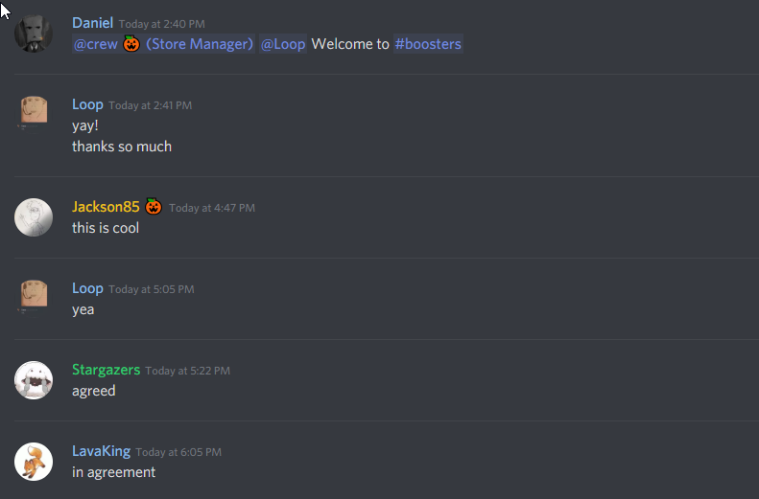This screenshot has width=759, height=499.
Task: Select the LavaKing username
Action: pos(101,451)
